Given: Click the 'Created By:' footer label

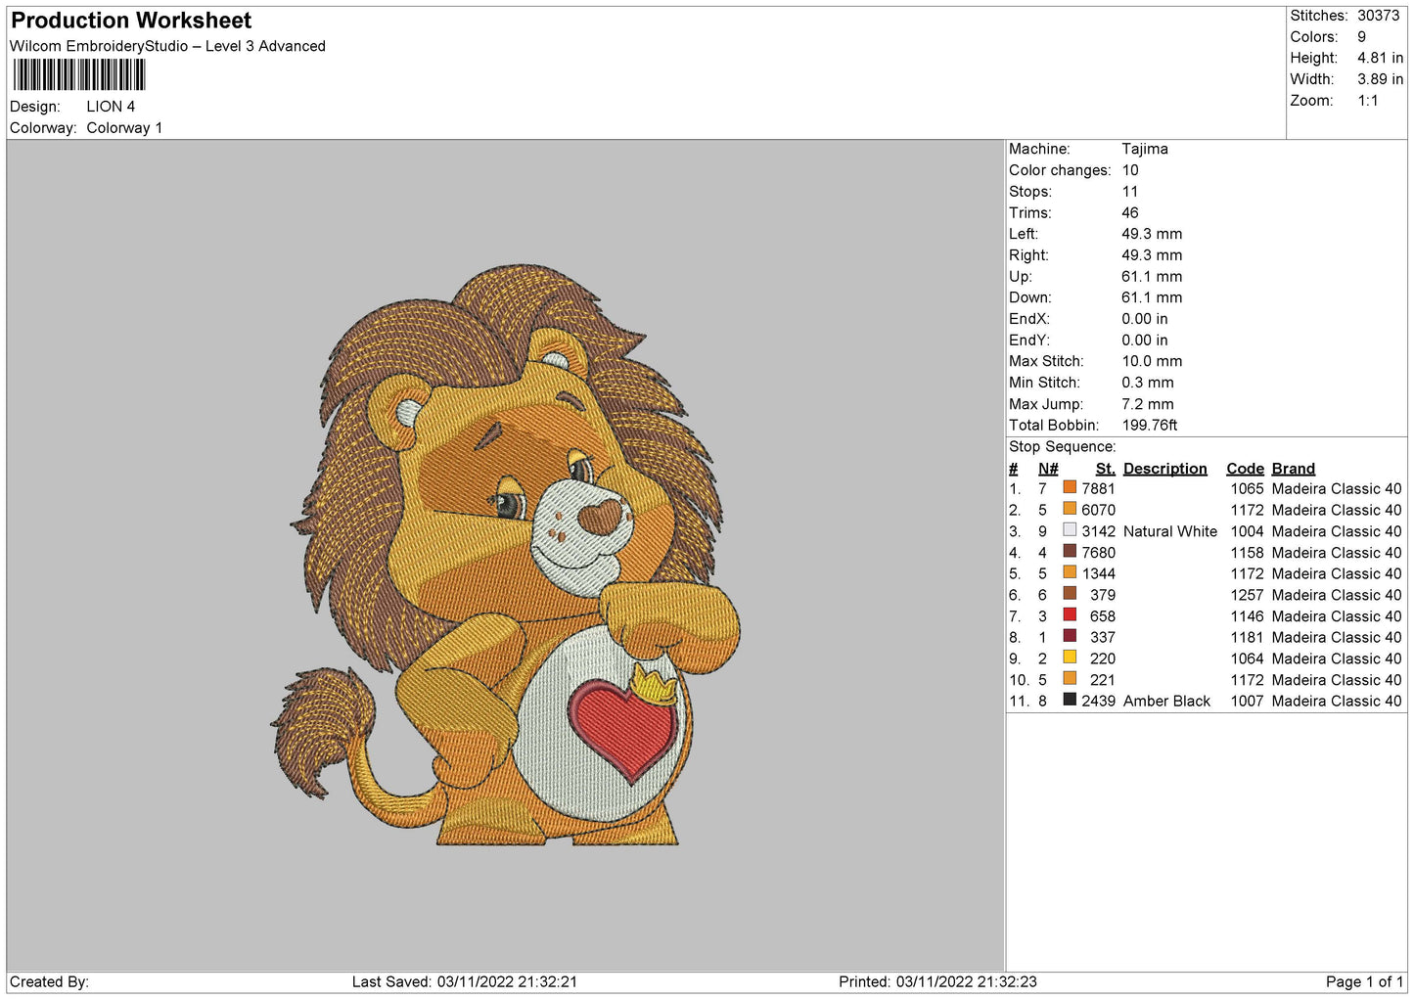Looking at the screenshot, I should (49, 981).
